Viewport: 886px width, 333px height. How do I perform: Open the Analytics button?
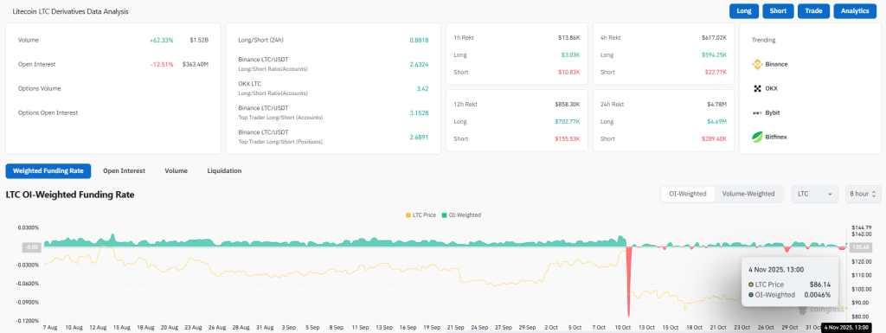tap(854, 11)
